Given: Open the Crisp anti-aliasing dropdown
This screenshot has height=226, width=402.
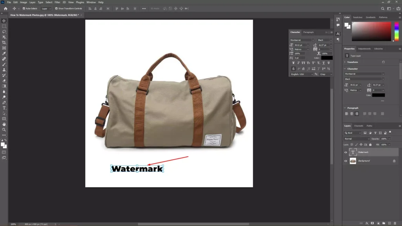Looking at the screenshot, I should pos(326,74).
